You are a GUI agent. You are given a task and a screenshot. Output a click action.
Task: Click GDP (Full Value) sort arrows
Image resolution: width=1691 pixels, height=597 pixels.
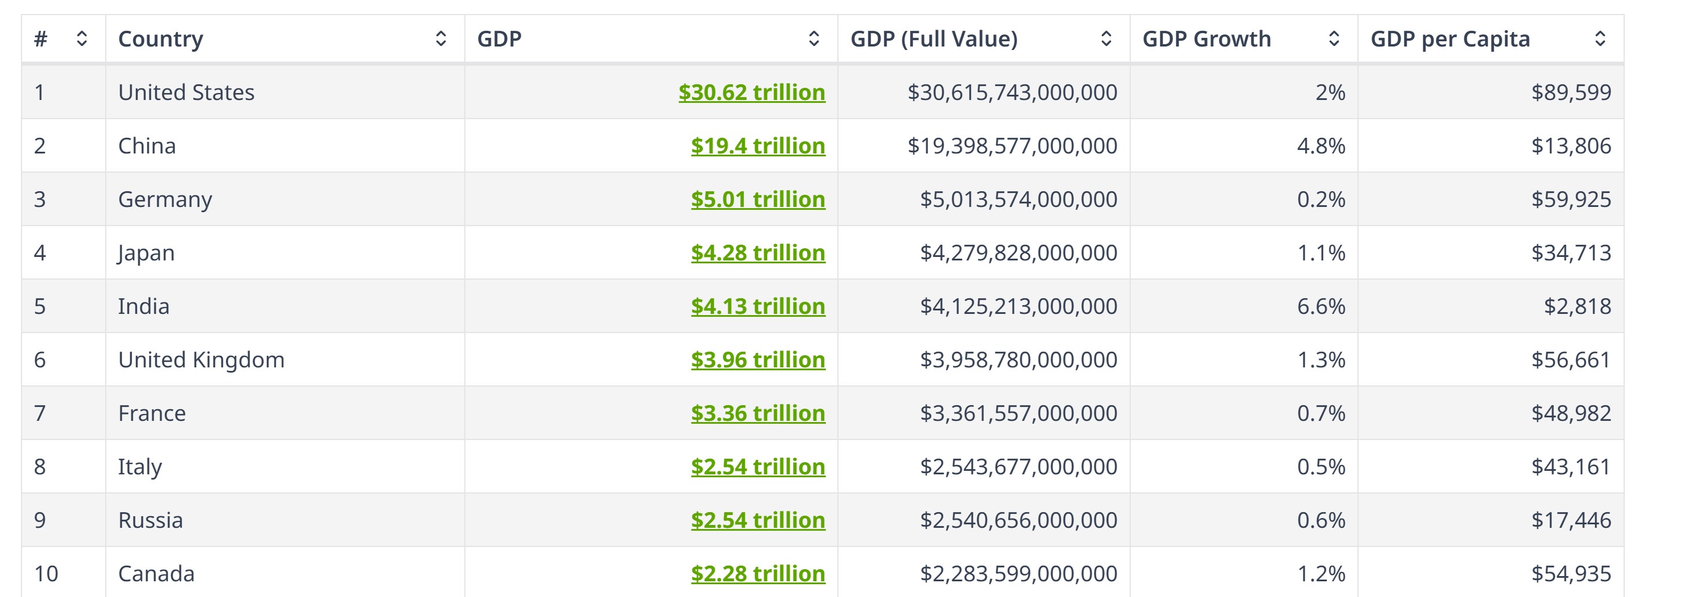[x=1106, y=39]
